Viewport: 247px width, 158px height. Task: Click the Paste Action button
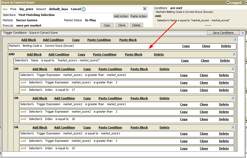(139, 16)
